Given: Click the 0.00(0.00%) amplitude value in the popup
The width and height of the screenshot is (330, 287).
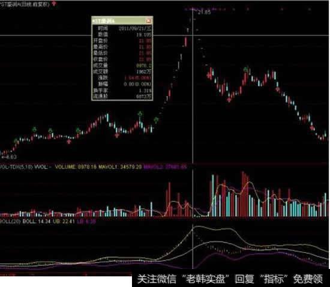Looking at the screenshot, I should tap(137, 84).
